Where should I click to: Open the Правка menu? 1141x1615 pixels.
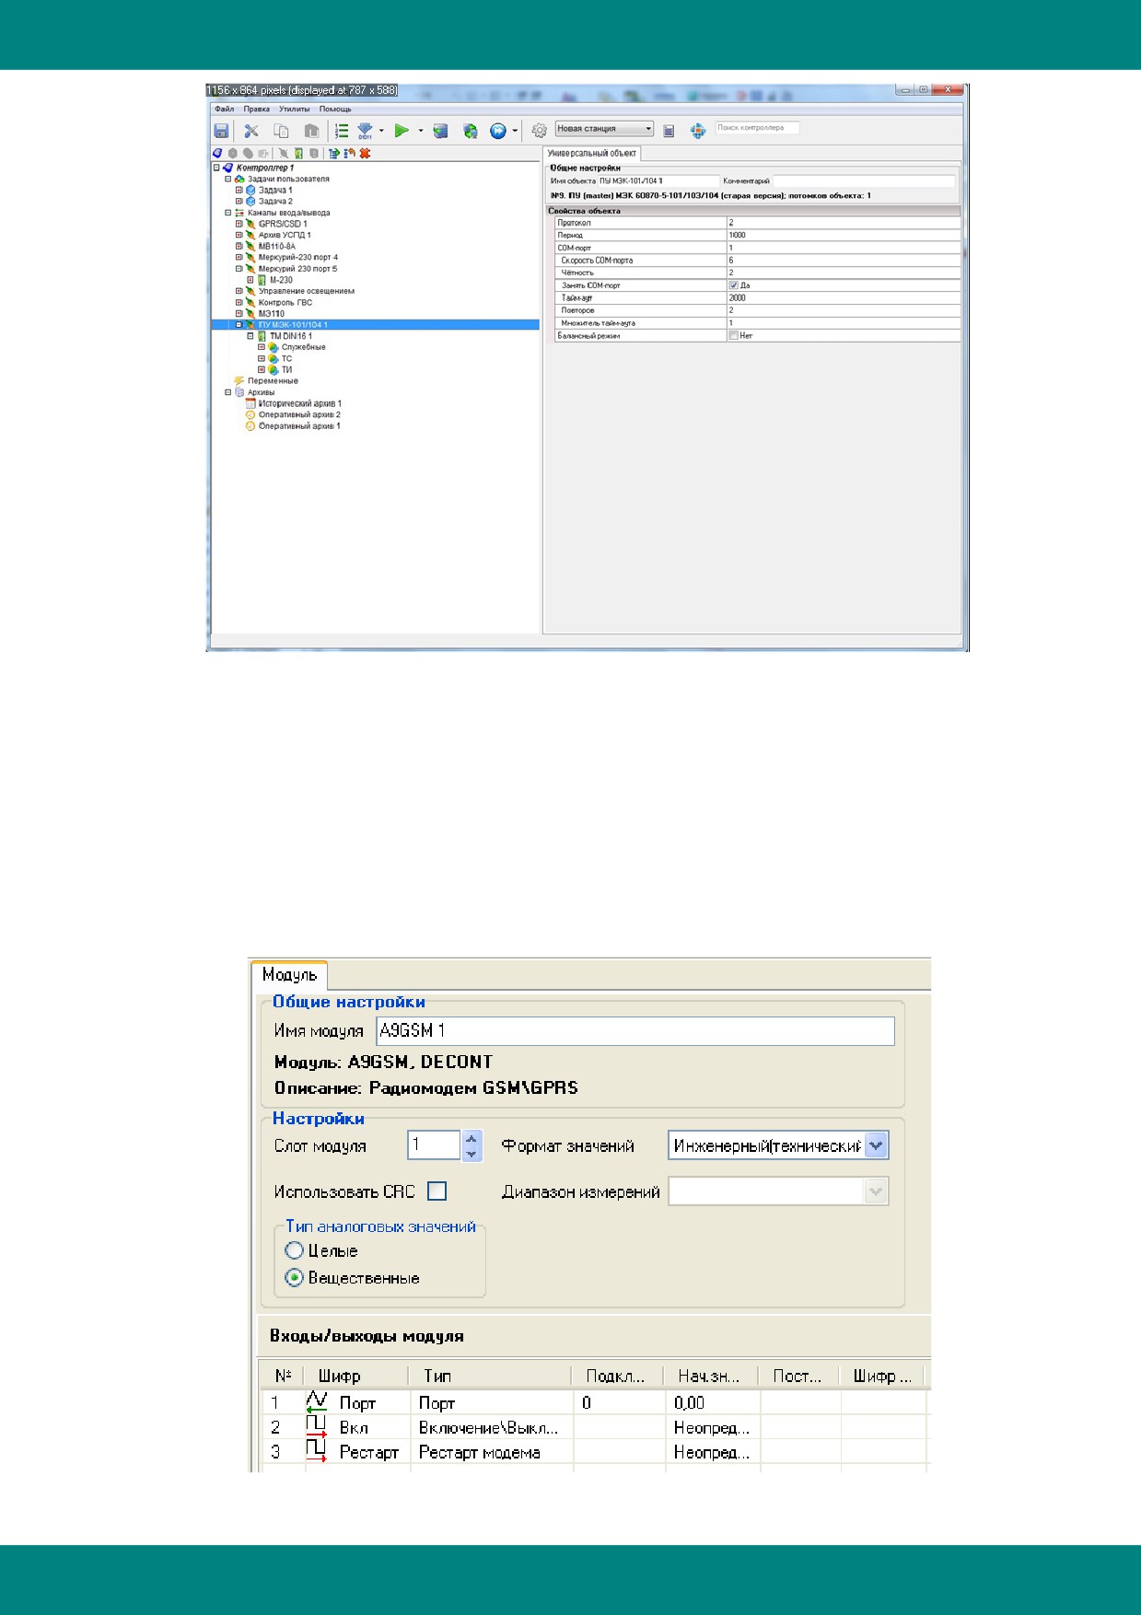(257, 109)
